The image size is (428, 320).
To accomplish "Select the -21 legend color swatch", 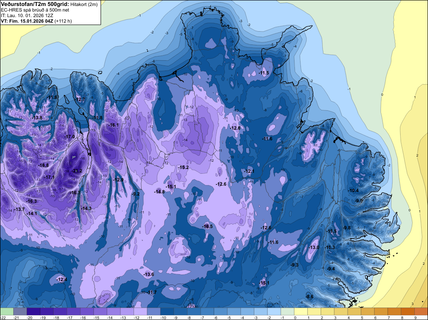I will coord(20,312).
